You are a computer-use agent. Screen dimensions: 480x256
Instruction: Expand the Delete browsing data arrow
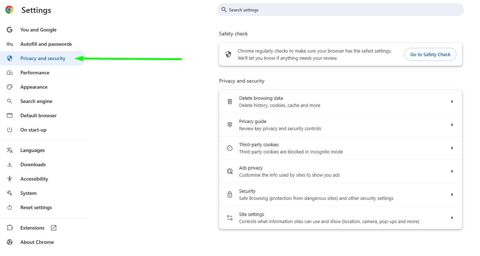(x=452, y=102)
